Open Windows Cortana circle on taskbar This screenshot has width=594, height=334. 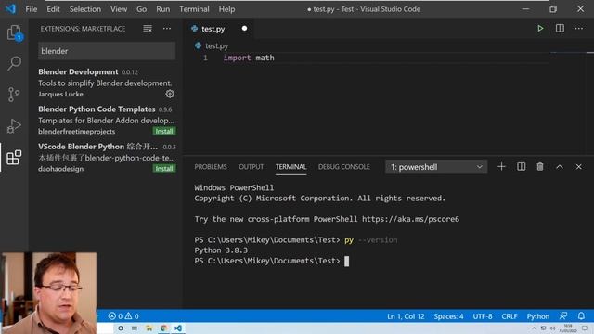tap(120, 328)
